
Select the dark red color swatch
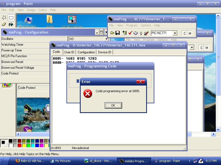point(19,141)
